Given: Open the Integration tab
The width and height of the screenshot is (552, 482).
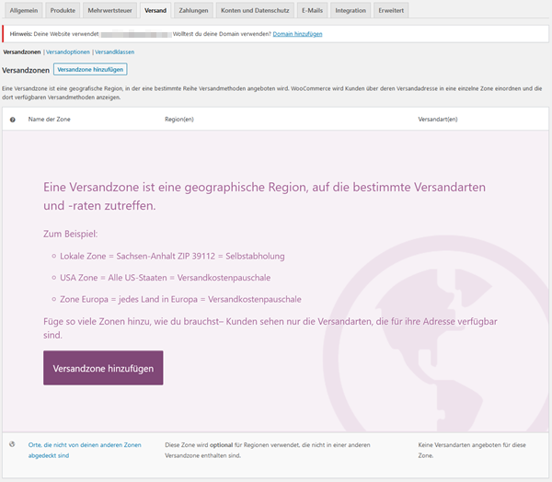Looking at the screenshot, I should (351, 10).
